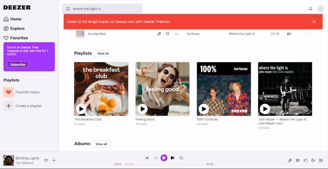Click the Feeling Good playlist title
The height and width of the screenshot is (169, 328).
[145, 119]
